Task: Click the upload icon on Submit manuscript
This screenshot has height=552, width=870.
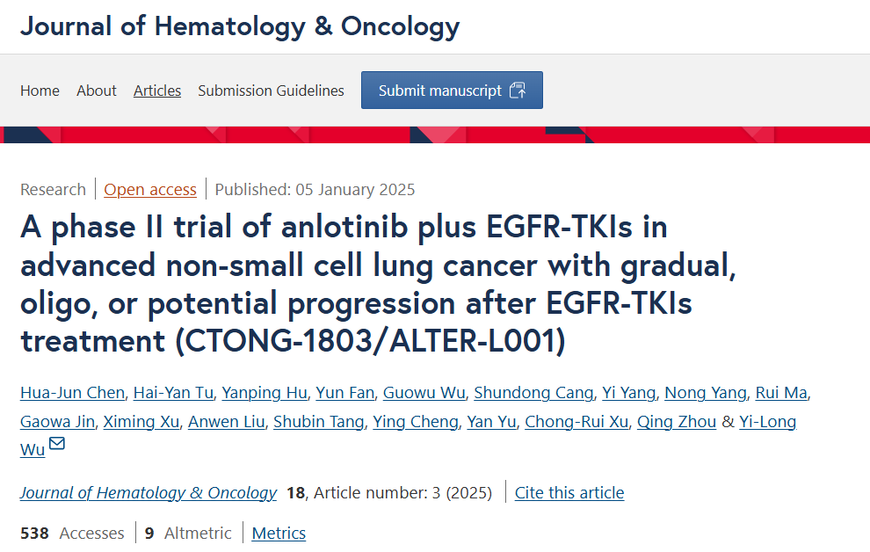Action: 518,91
